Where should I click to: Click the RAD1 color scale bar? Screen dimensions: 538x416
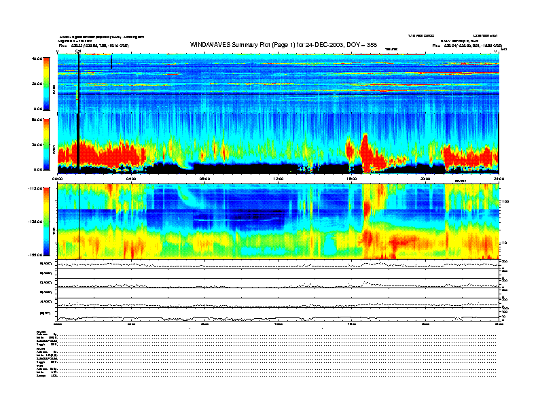click(x=46, y=144)
